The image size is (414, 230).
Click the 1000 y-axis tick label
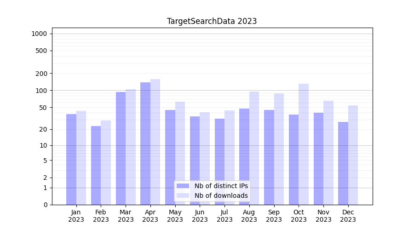[x=39, y=34]
